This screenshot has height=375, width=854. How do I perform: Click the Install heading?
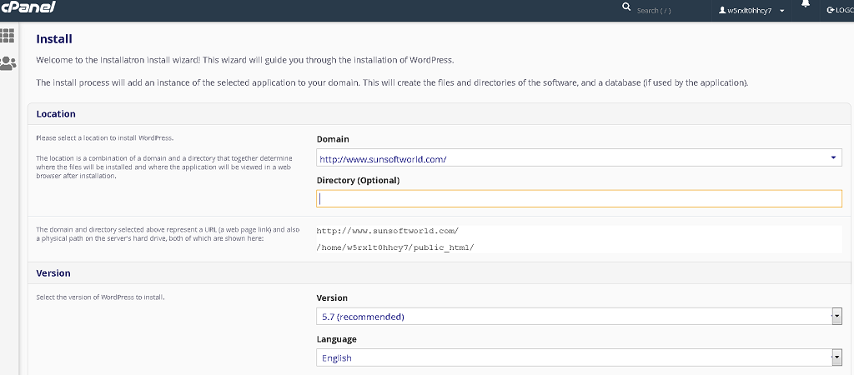tap(54, 39)
